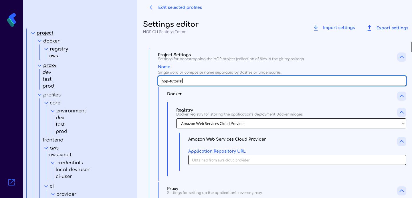The image size is (412, 198).
Task: Select frontend in the tree
Action: click(53, 140)
